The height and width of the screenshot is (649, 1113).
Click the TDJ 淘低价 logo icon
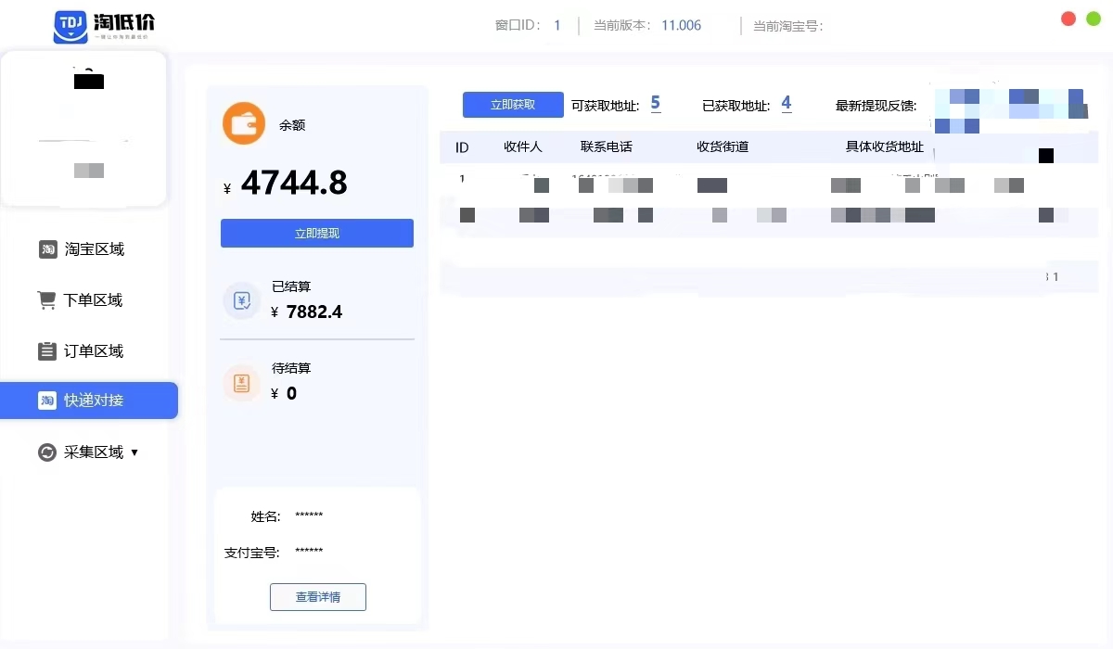click(x=72, y=25)
